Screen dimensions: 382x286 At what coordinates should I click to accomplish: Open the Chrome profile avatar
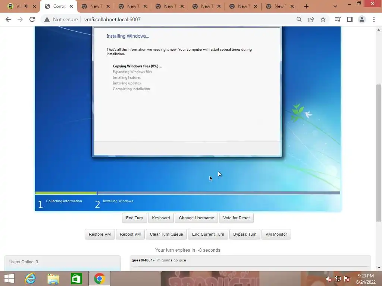[362, 19]
